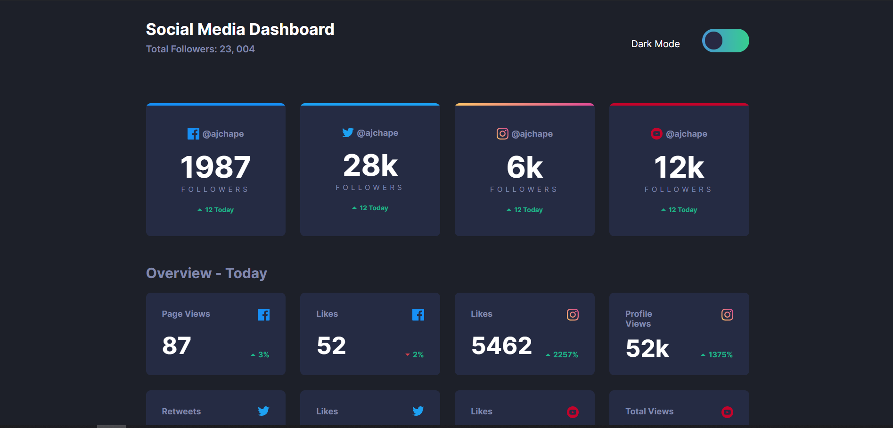Select the Facebook icon on the Page Views card
Screen dimensions: 893x428
pos(264,314)
